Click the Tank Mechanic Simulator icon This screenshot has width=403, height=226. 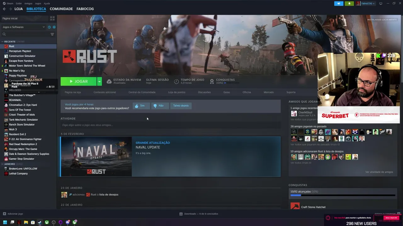[x=6, y=120]
